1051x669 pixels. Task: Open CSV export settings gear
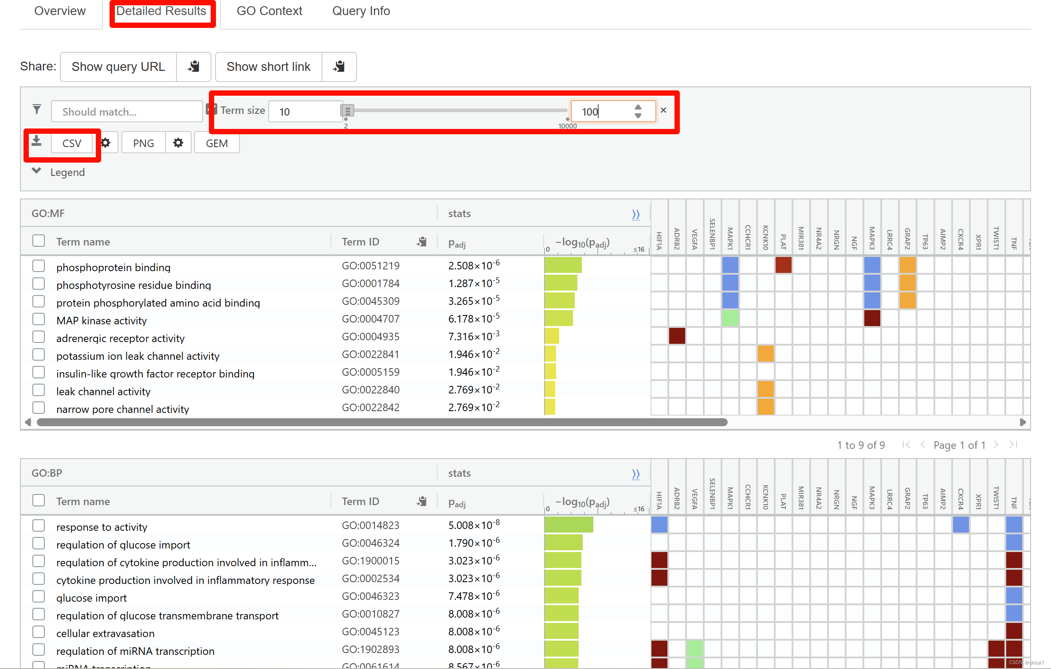pyautogui.click(x=106, y=143)
